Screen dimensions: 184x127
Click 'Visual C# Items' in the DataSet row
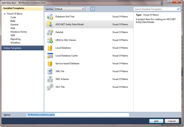click(x=120, y=32)
